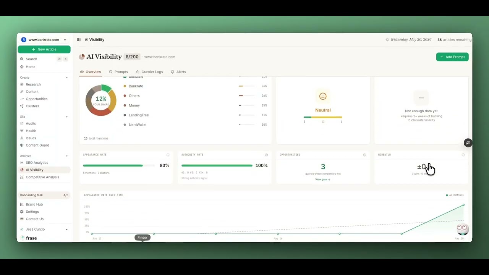Screen dimensions: 489x275
Task: Click the Clusters icon
Action: click(x=22, y=106)
